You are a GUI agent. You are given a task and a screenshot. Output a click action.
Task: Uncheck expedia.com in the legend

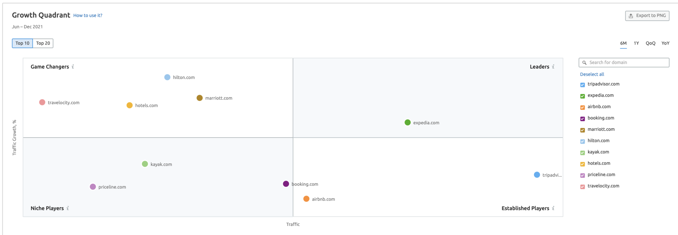point(583,96)
